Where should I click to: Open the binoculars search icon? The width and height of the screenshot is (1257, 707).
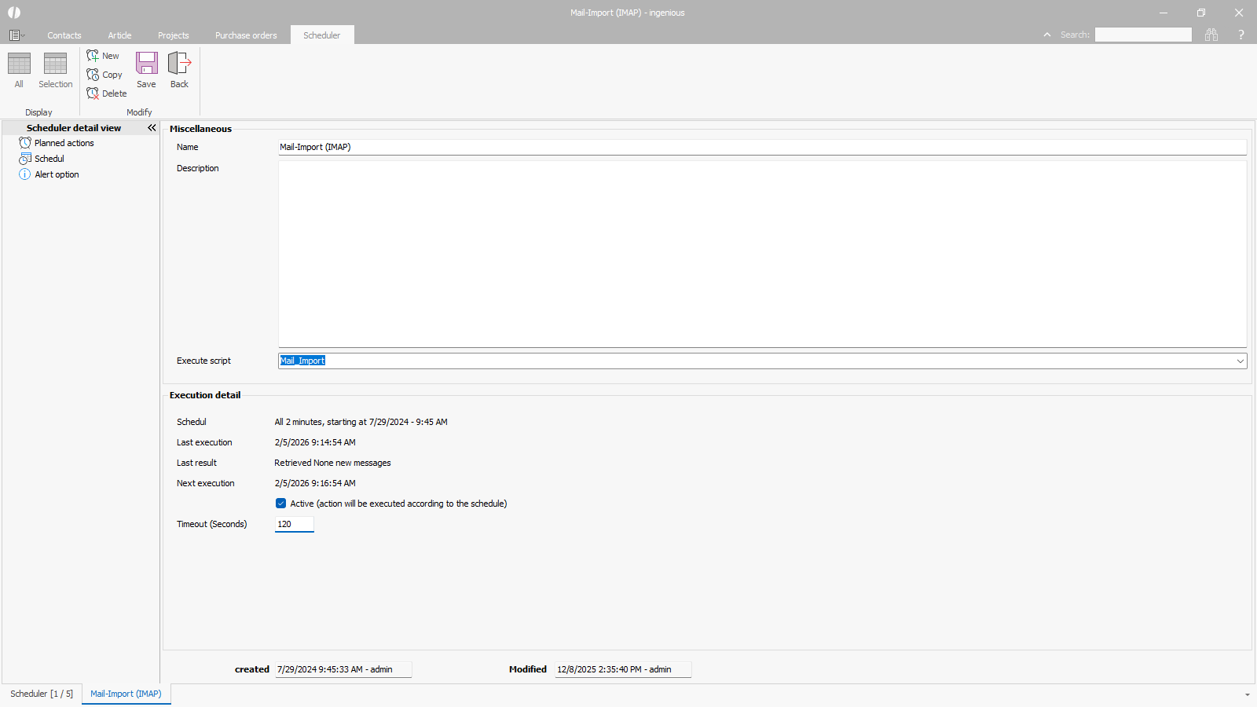coord(1211,35)
